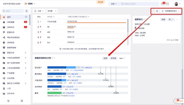This screenshot has height=105, width=184.
Task: Open the 全部 person filter dropdown
Action: 39,11
